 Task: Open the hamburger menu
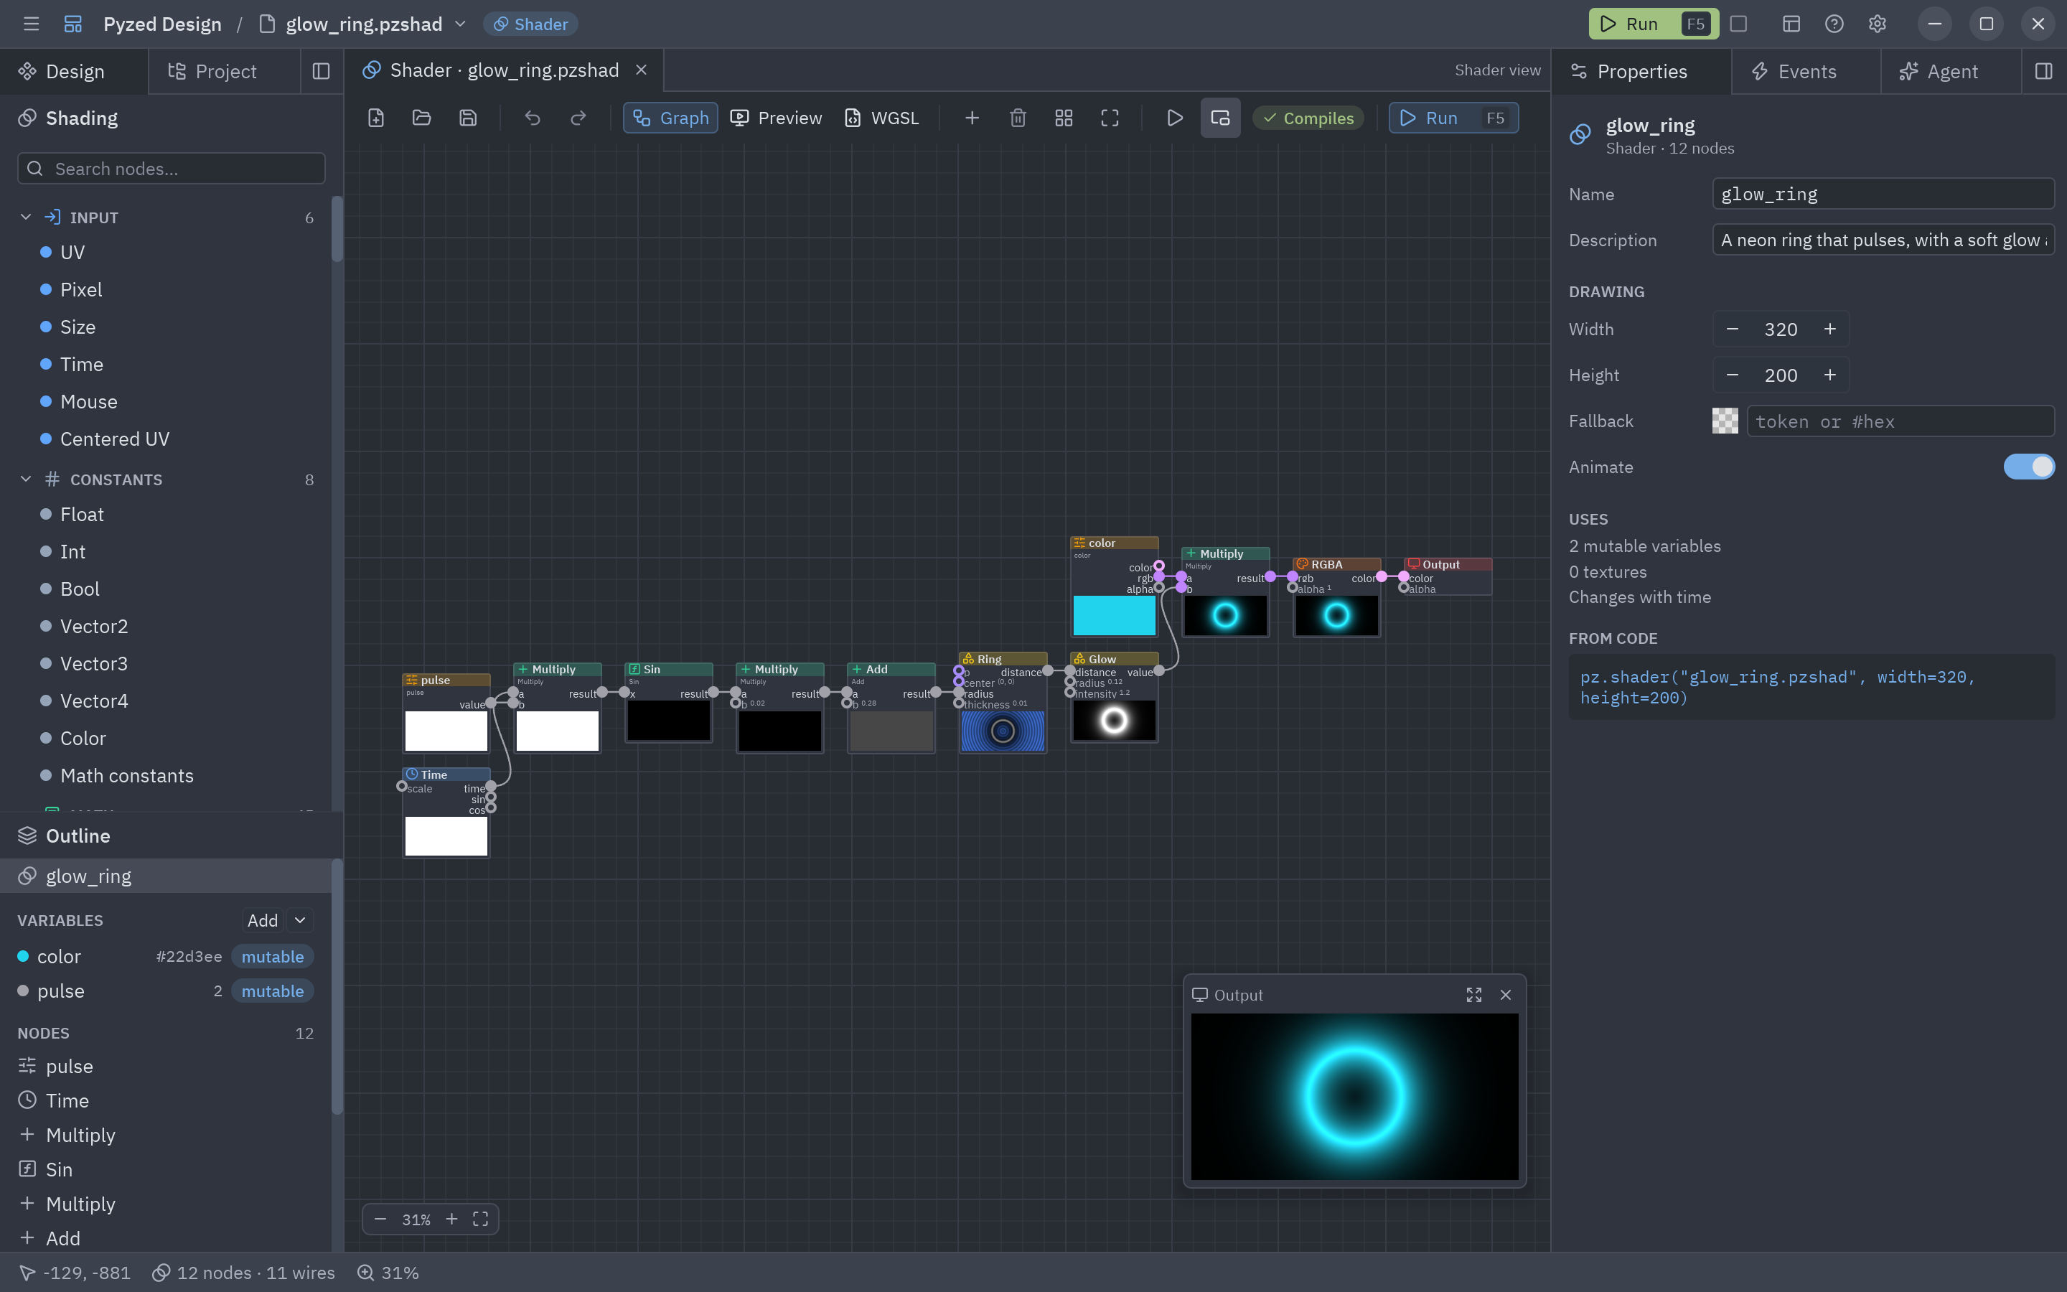32,24
